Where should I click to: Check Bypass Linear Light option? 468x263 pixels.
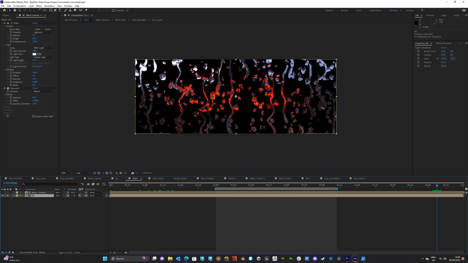34,116
